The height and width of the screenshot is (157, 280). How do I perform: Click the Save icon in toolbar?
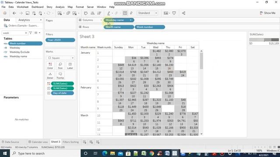[x=28, y=13]
